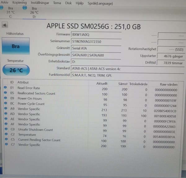Click the blue Bra health status button
The height and width of the screenshot is (178, 186).
pyautogui.click(x=15, y=46)
